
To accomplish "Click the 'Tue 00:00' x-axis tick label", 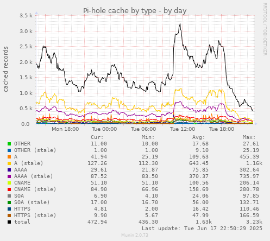I will pos(104,129).
